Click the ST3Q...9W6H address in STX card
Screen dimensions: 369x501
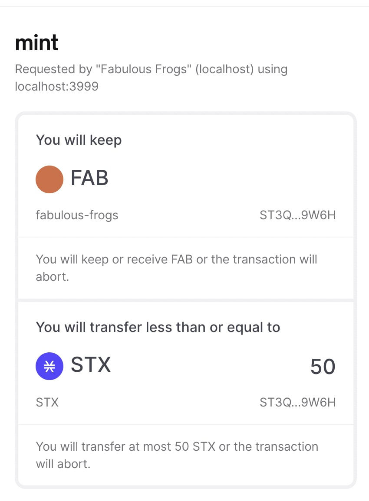[x=297, y=402]
